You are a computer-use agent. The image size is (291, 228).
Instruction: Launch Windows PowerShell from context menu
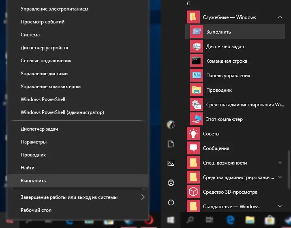(x=43, y=99)
